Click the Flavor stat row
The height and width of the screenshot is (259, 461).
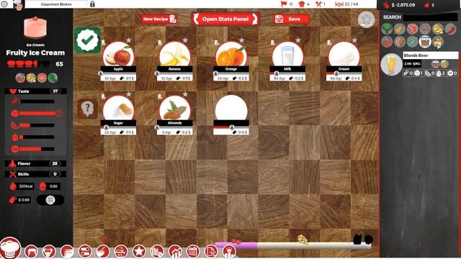35,163
